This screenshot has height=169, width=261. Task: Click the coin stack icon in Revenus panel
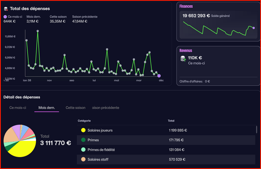[183, 59]
